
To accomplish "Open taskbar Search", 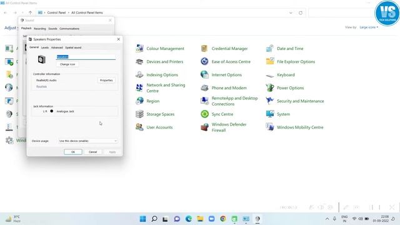I will pos(154,219).
